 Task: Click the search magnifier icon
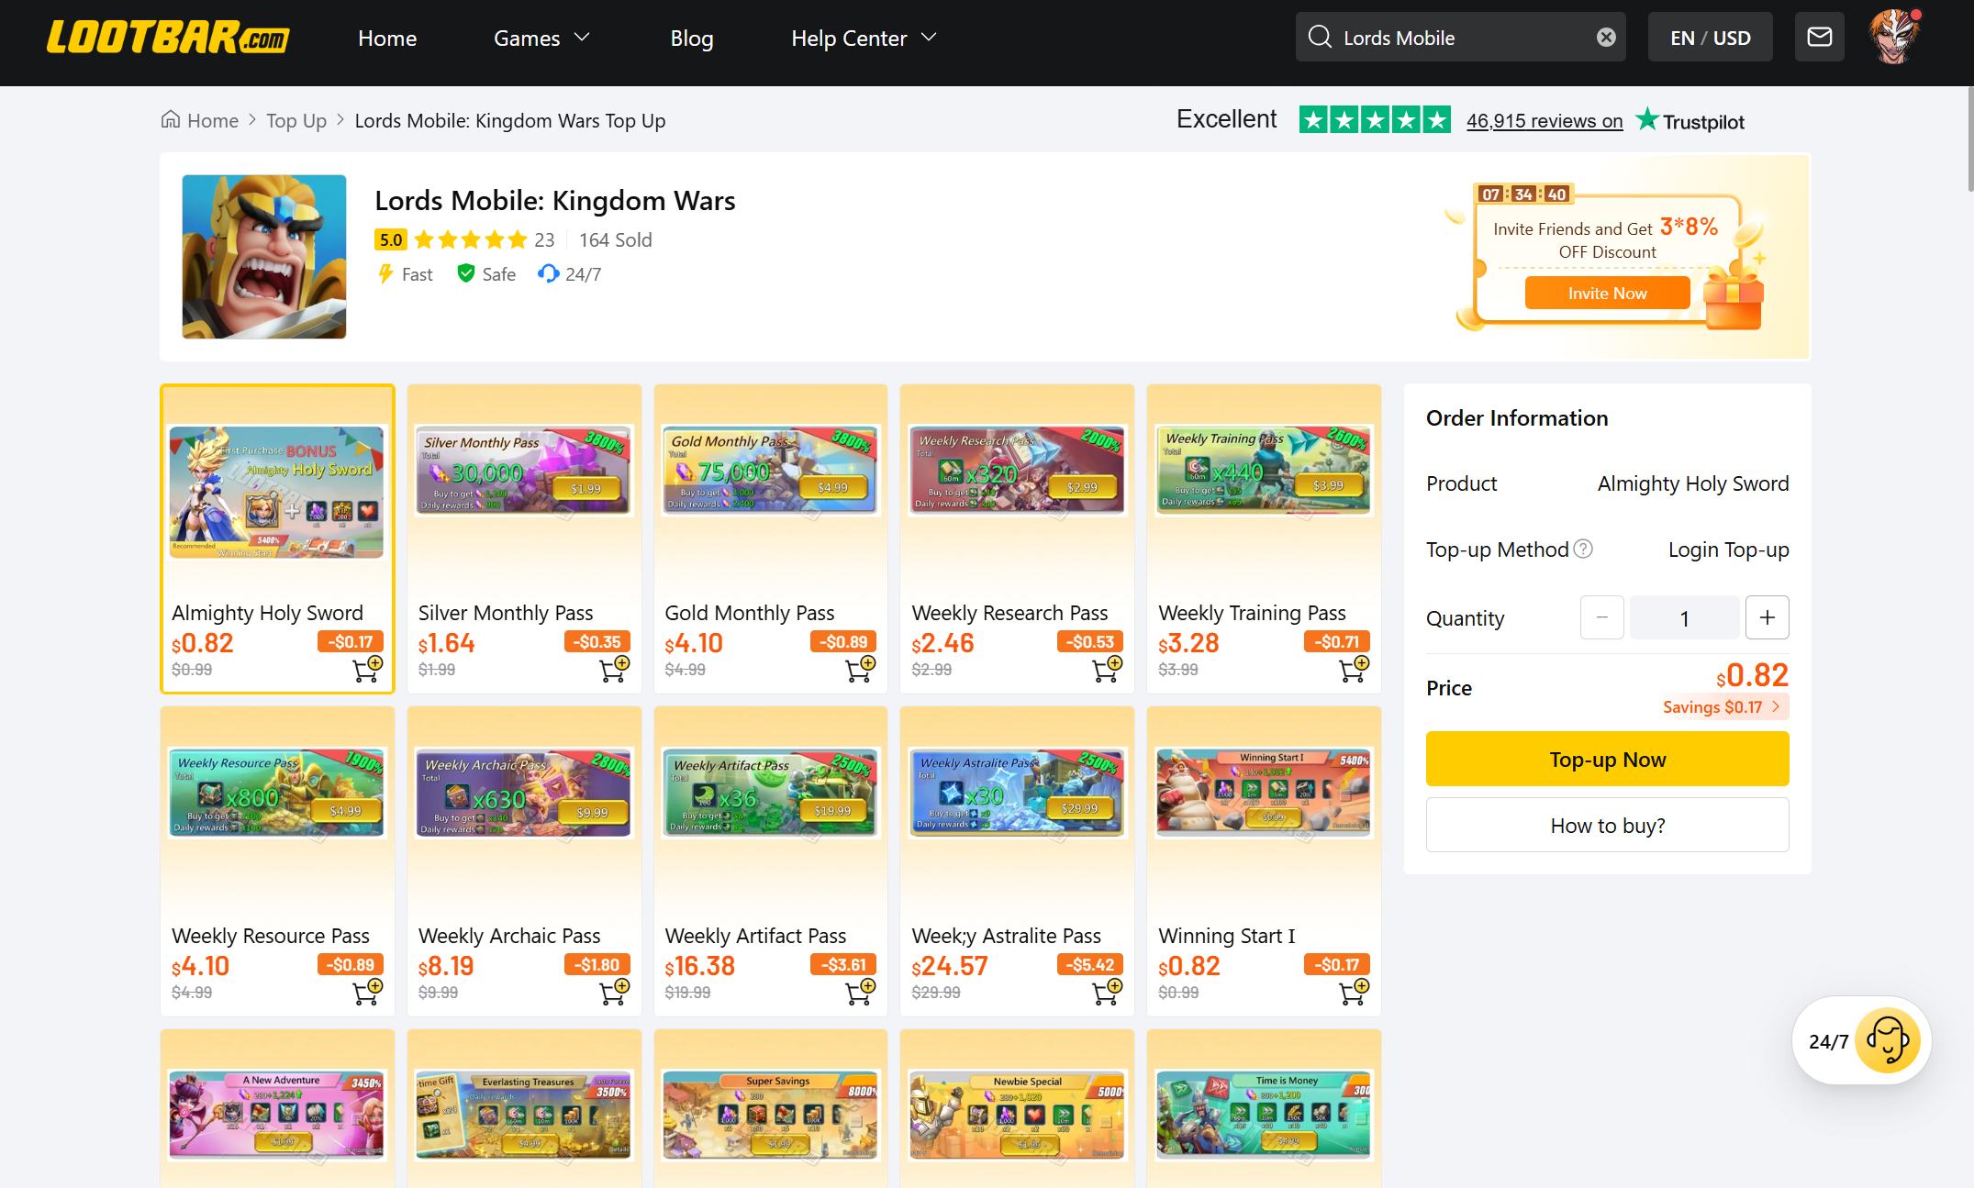point(1320,37)
